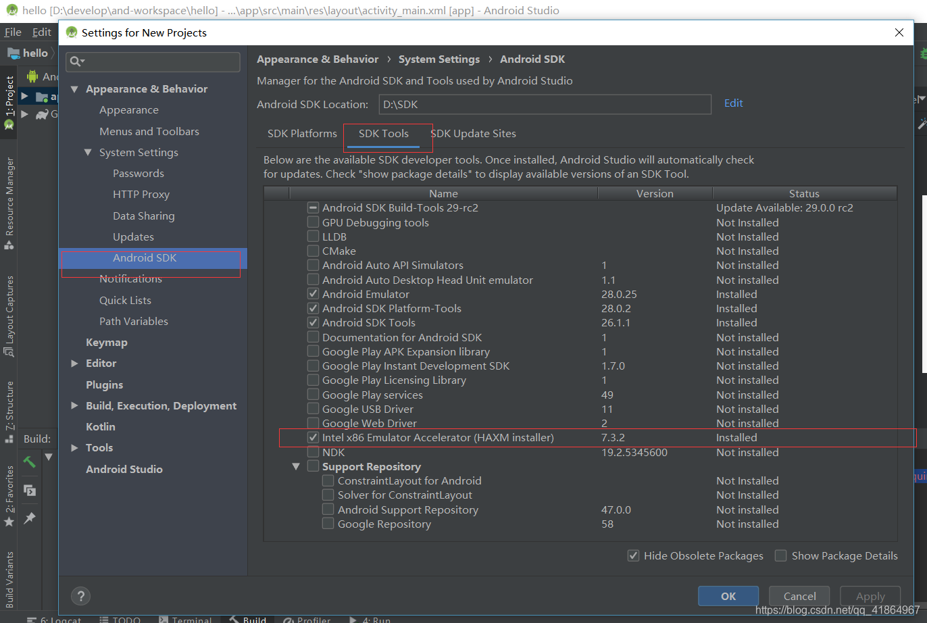Select HTTP Proxy settings item
This screenshot has width=927, height=623.
click(141, 195)
